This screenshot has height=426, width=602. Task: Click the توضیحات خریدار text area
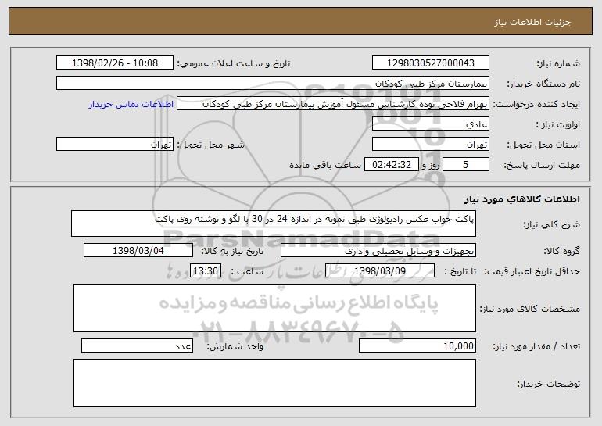coord(274,383)
